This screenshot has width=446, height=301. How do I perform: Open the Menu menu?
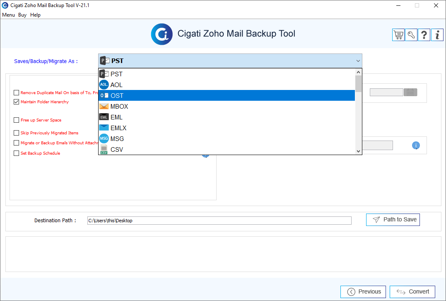click(x=9, y=15)
